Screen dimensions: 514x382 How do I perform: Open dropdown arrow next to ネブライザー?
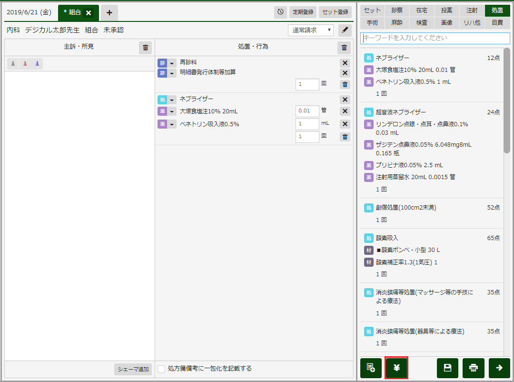point(172,100)
